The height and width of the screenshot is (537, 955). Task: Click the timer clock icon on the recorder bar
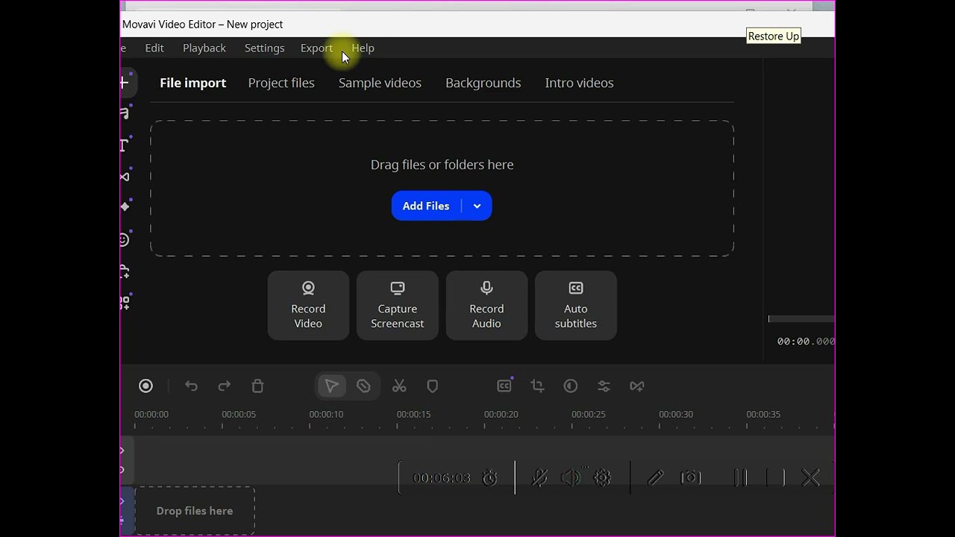490,478
